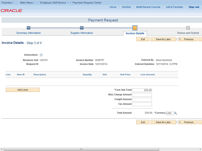Focus the Freight Amount field
The width and height of the screenshot is (202, 151).
coord(142,99)
